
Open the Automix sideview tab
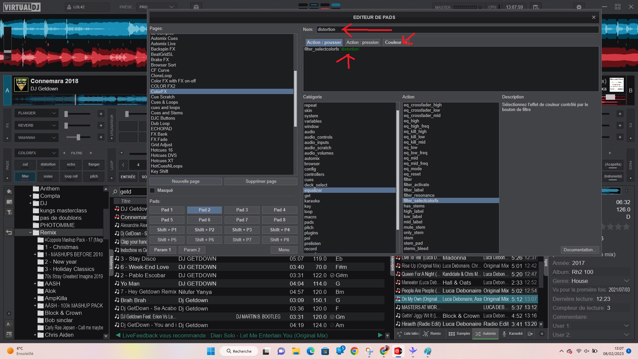[485, 334]
